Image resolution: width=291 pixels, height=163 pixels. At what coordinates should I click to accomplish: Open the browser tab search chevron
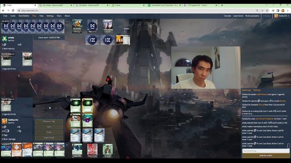pos(266,5)
